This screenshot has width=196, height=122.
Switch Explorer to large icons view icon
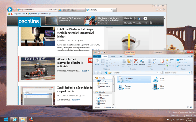191,107
